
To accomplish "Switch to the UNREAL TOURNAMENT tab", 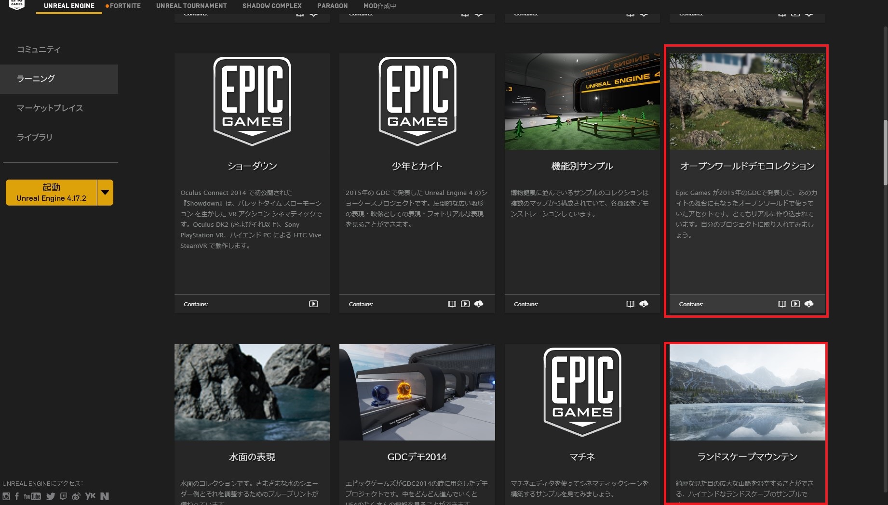I will click(191, 6).
